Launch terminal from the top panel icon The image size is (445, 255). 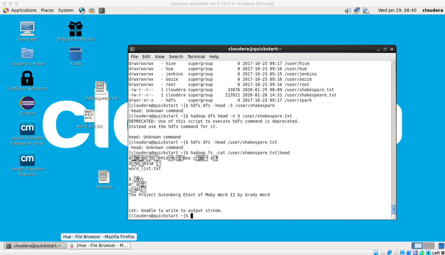(x=101, y=10)
